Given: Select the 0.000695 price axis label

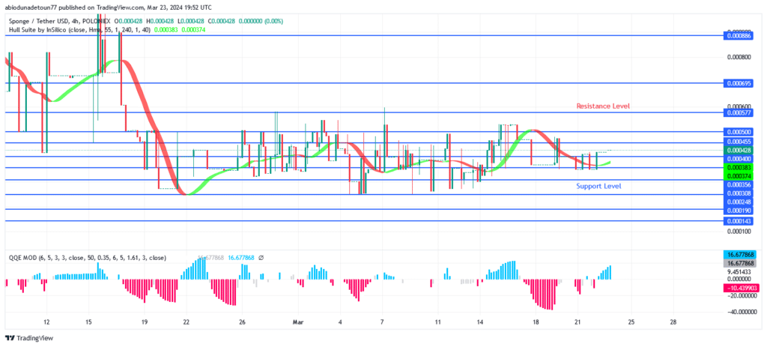Looking at the screenshot, I should pyautogui.click(x=739, y=83).
